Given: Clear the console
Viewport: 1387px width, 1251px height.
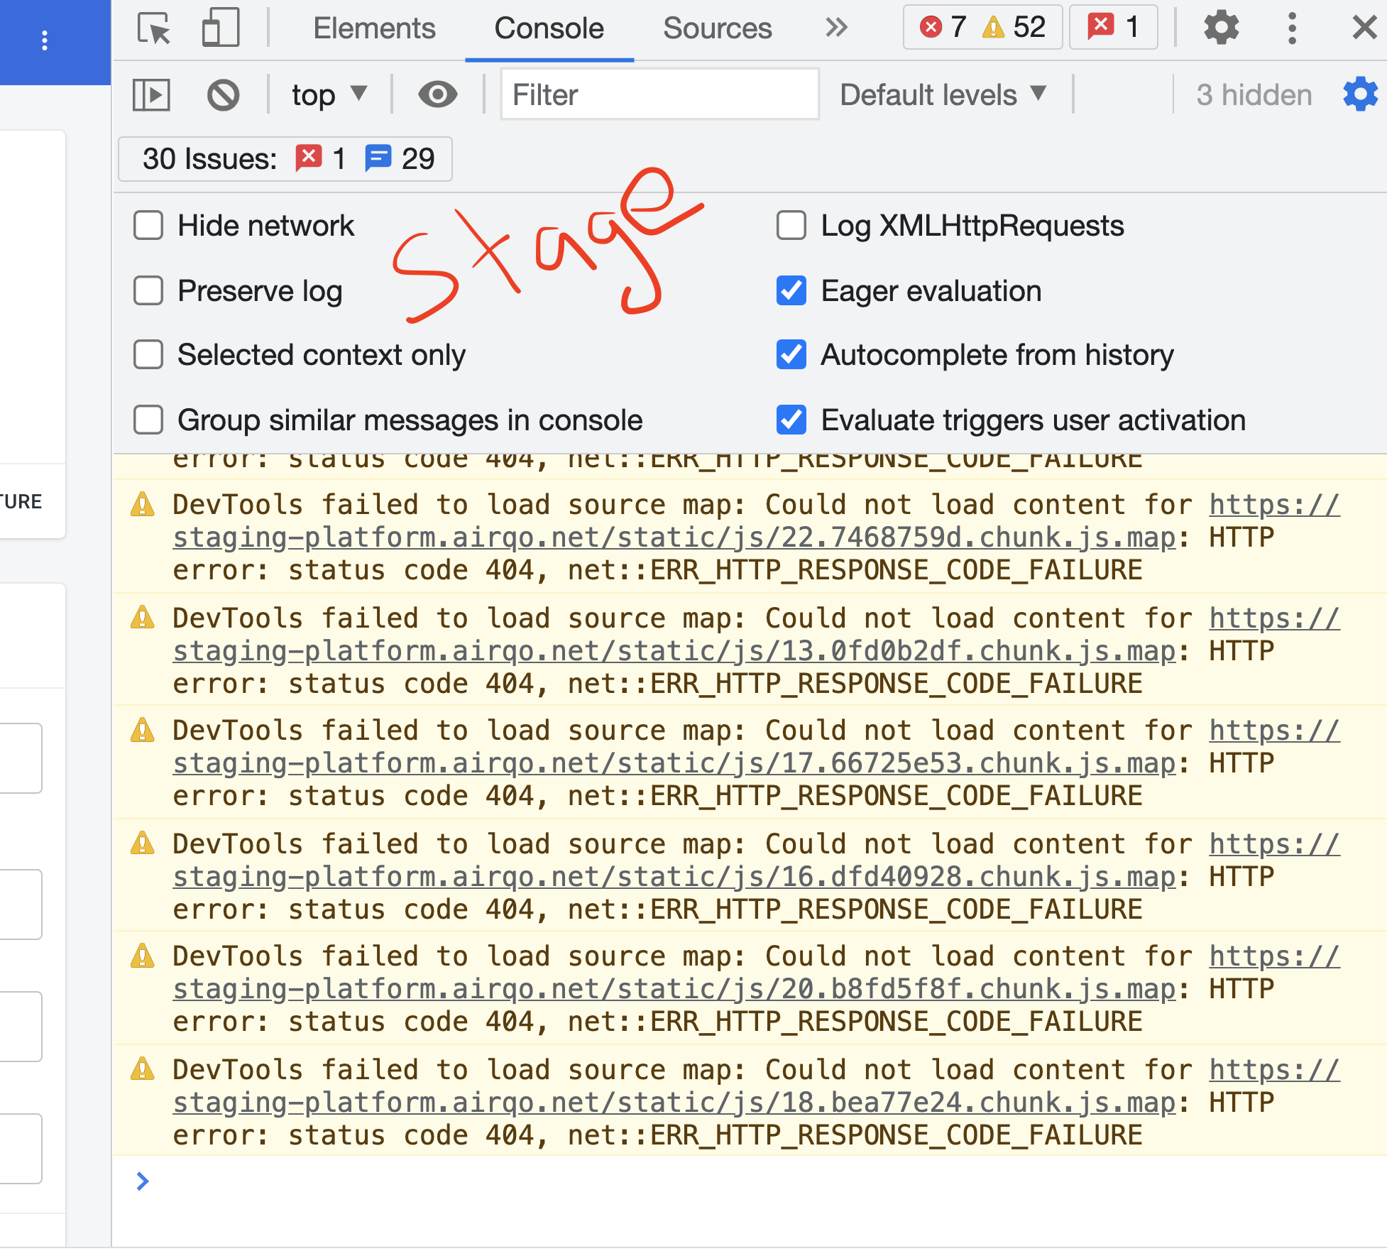Looking at the screenshot, I should (x=222, y=94).
